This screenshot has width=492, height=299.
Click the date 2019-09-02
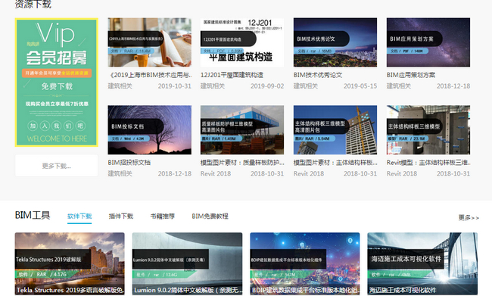tap(267, 86)
